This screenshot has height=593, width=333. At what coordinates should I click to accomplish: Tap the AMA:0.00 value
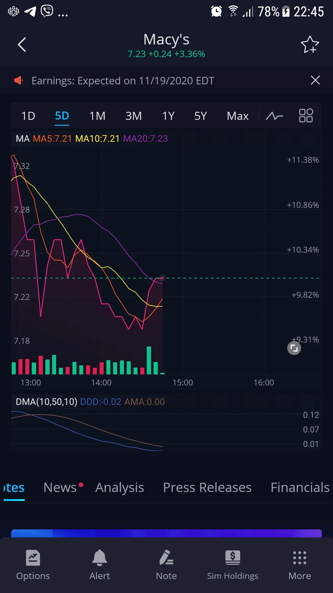point(145,402)
